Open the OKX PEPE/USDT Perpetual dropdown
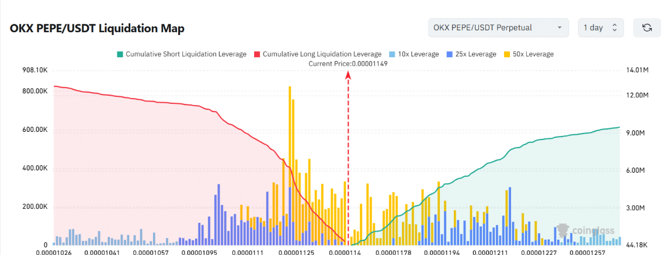This screenshot has height=255, width=667. point(499,27)
